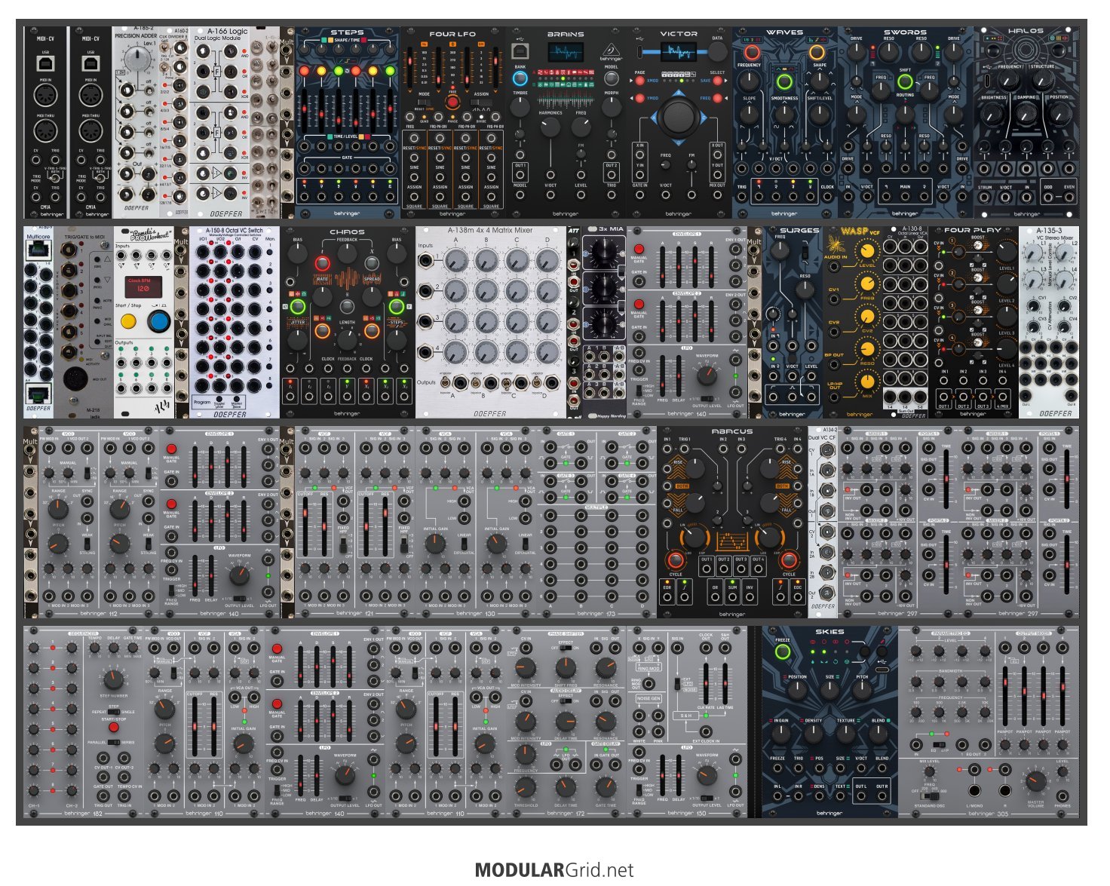Click the DAMPING knob on HALOS
This screenshot has width=1110, height=886.
coord(1026,113)
